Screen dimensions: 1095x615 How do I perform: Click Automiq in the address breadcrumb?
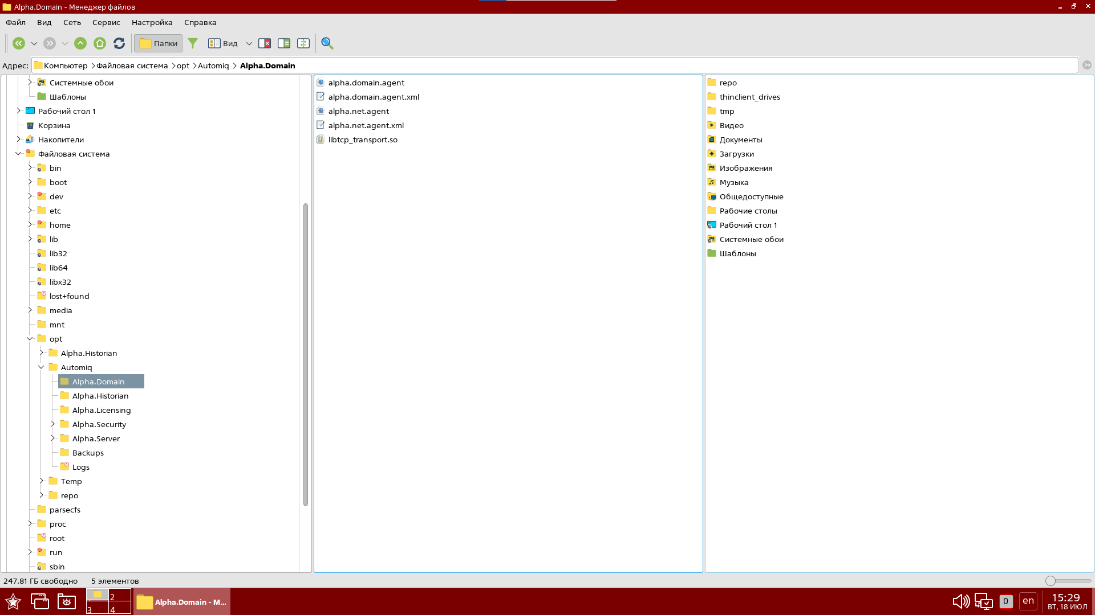[213, 65]
